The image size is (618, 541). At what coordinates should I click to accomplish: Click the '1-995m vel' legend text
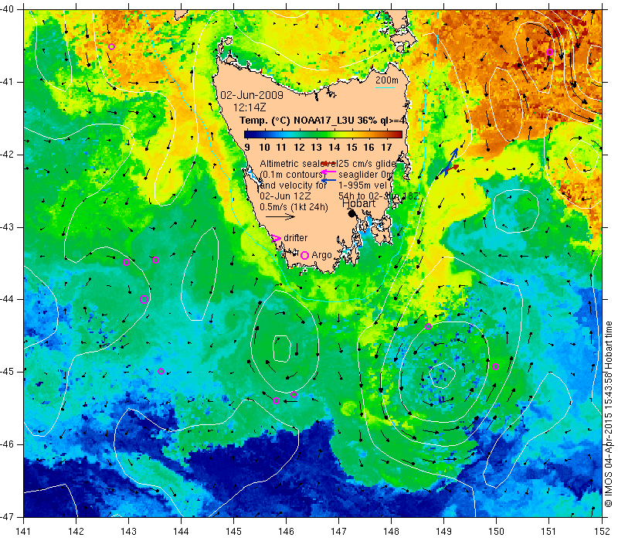pos(362,185)
